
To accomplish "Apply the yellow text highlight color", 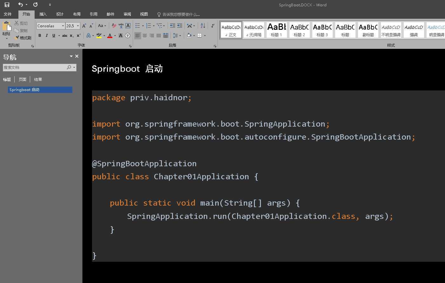I will point(99,36).
